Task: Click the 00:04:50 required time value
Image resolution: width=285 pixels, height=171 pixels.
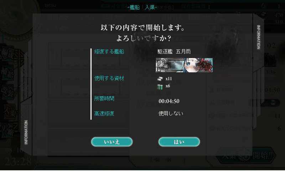Action: coord(169,101)
